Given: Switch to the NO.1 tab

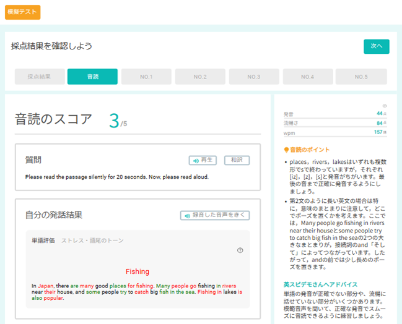Looking at the screenshot, I should [x=146, y=77].
